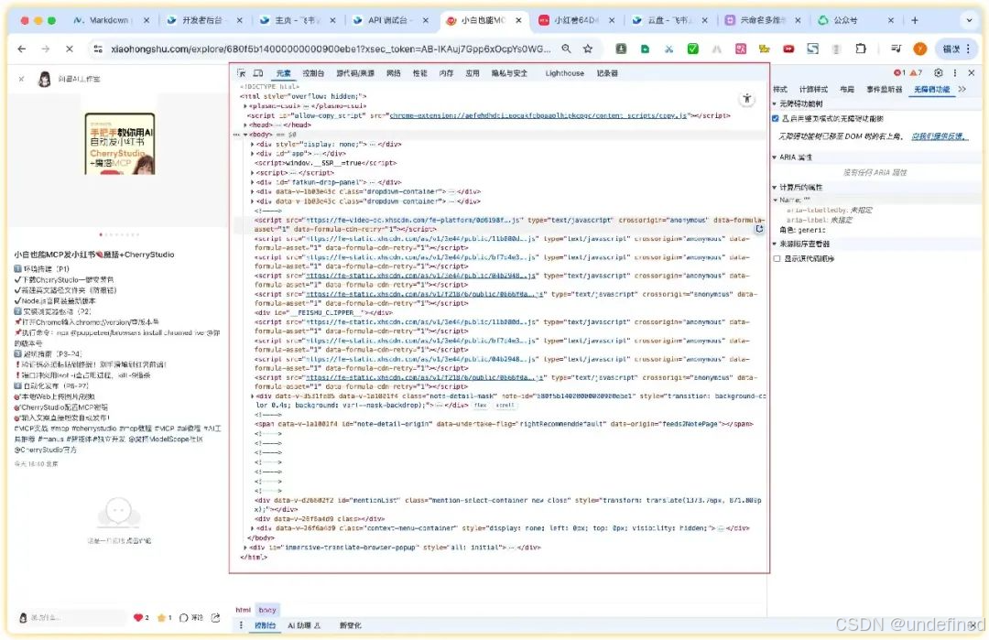Go back using the browser back arrow
This screenshot has height=640, width=989.
click(x=22, y=49)
